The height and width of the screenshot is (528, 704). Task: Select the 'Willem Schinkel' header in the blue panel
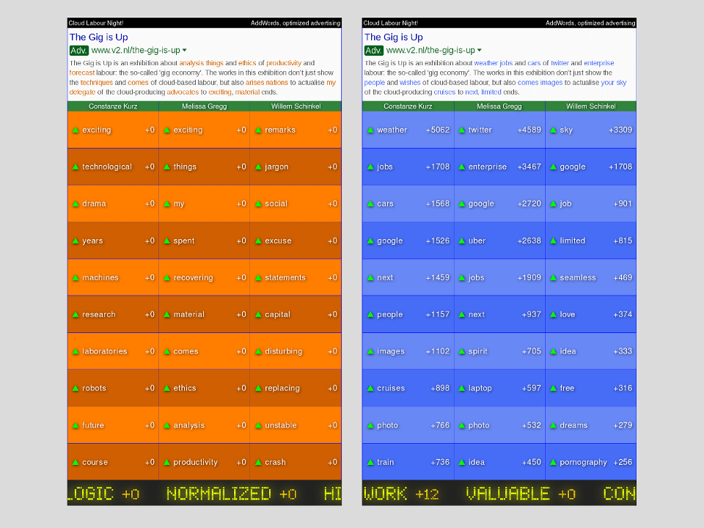pos(590,106)
